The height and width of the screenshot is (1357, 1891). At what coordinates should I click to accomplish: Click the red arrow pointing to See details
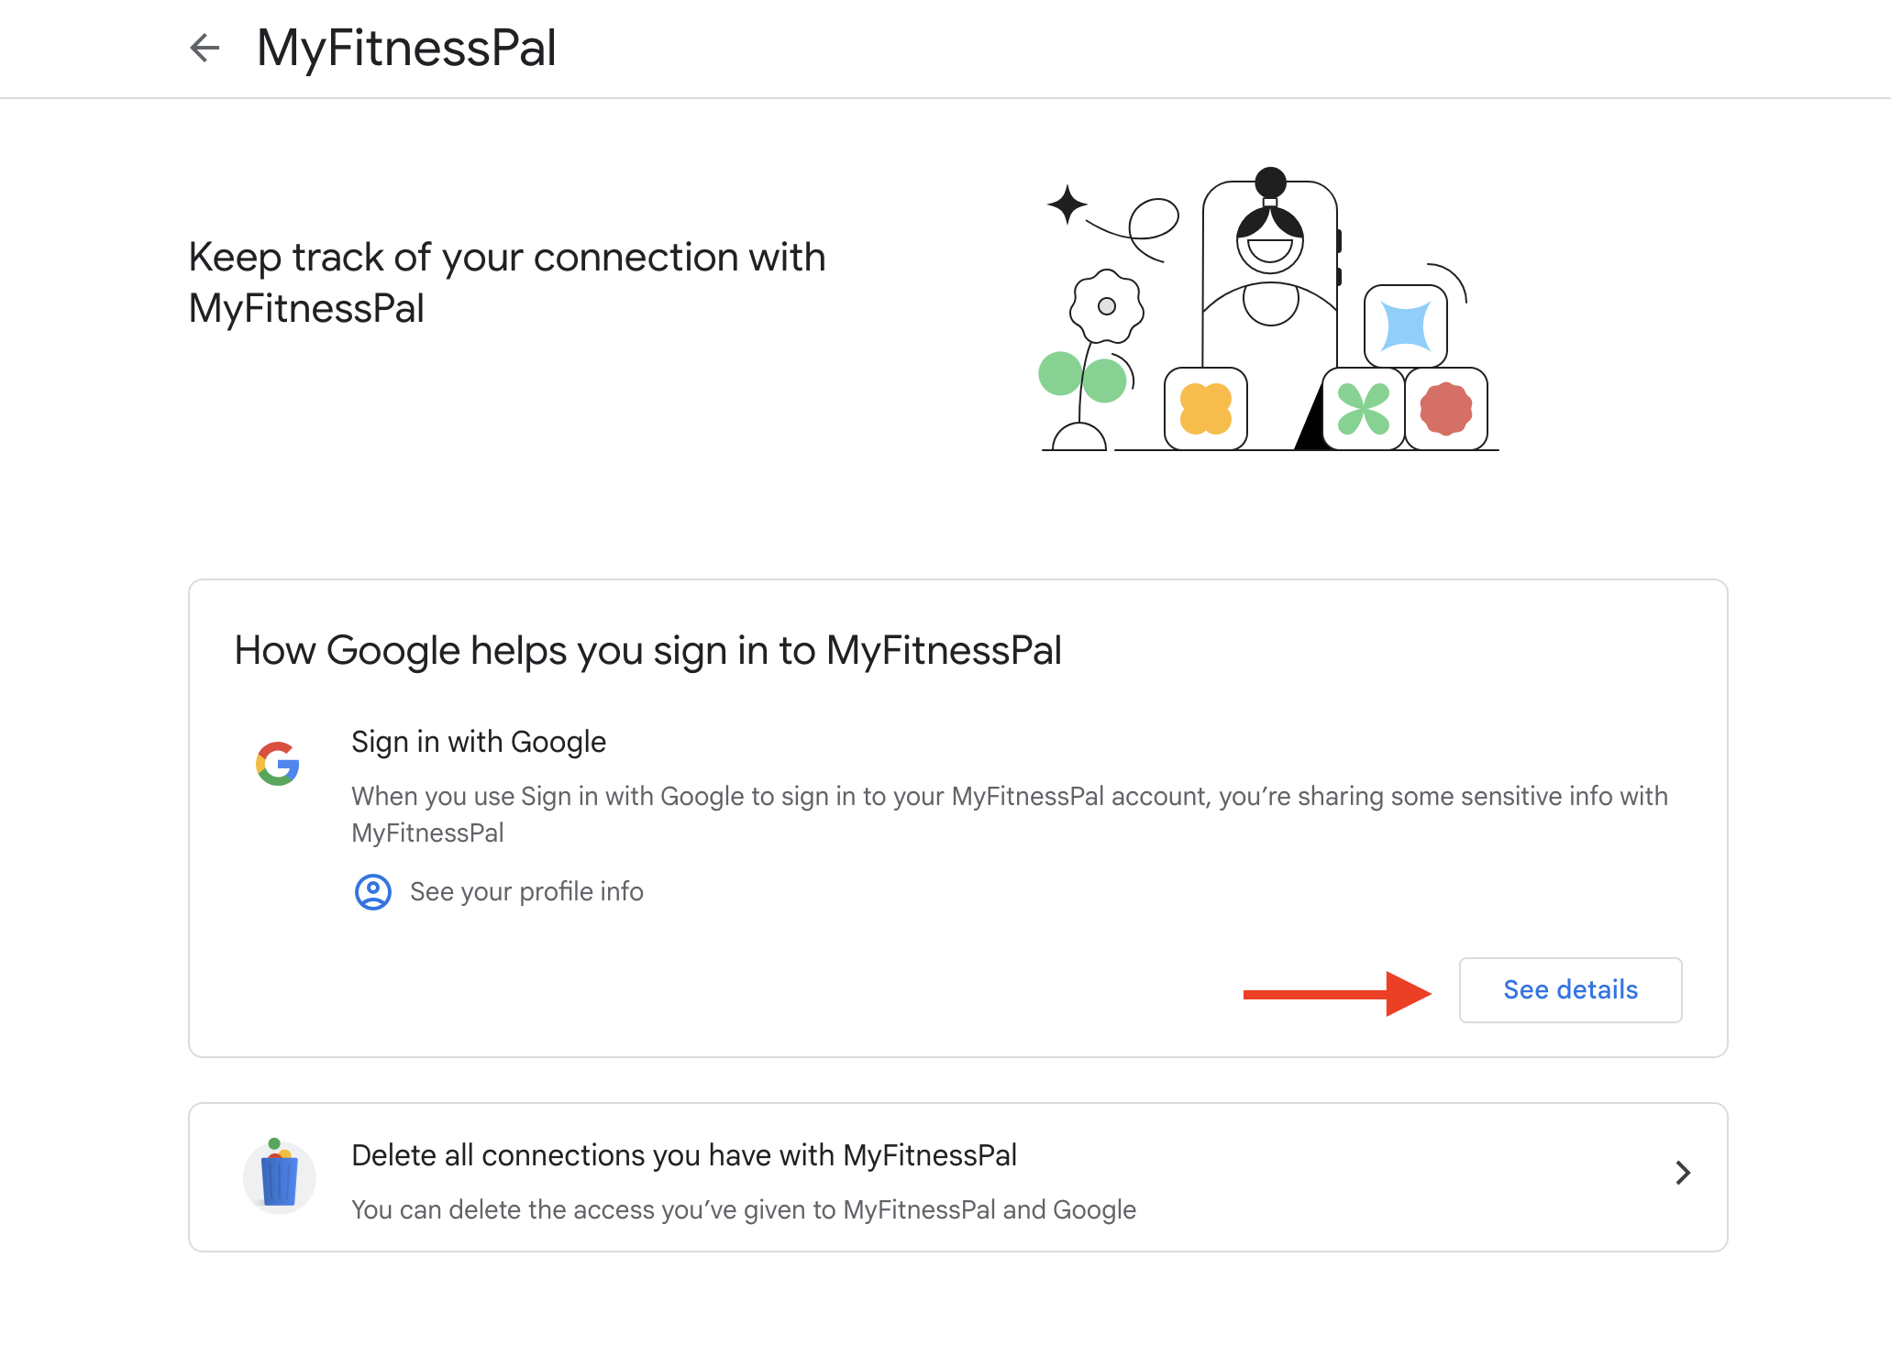[1336, 994]
